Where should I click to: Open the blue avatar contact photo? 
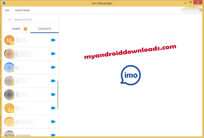(x=9, y=67)
